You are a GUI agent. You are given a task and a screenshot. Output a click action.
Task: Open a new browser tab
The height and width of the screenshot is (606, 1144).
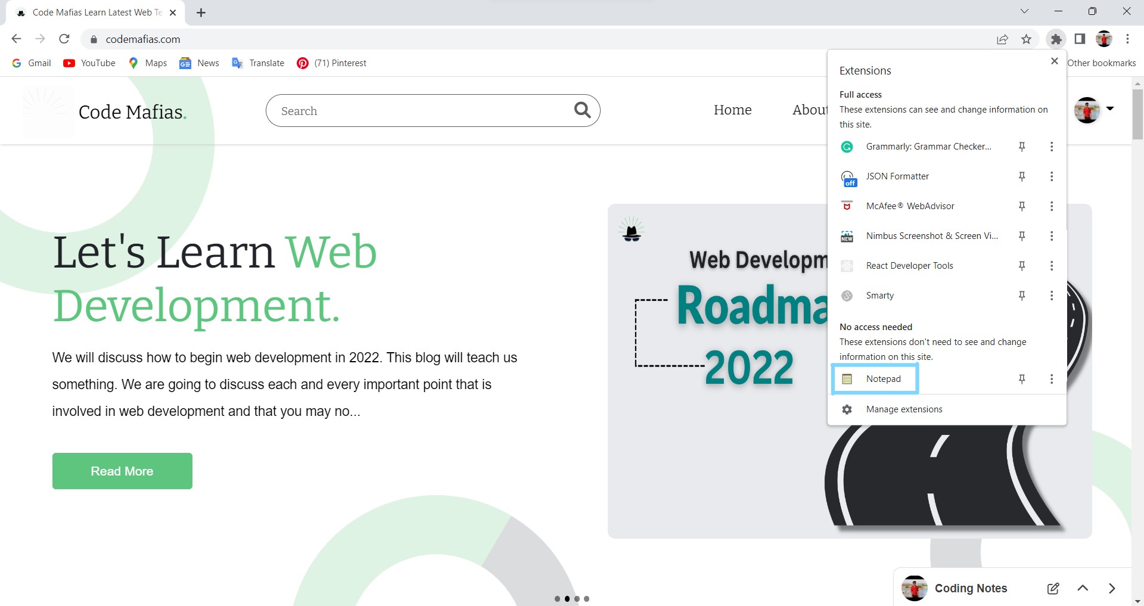(201, 13)
